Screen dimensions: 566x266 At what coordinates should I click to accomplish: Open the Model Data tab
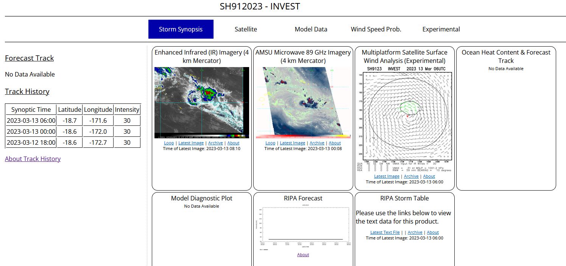pos(311,29)
